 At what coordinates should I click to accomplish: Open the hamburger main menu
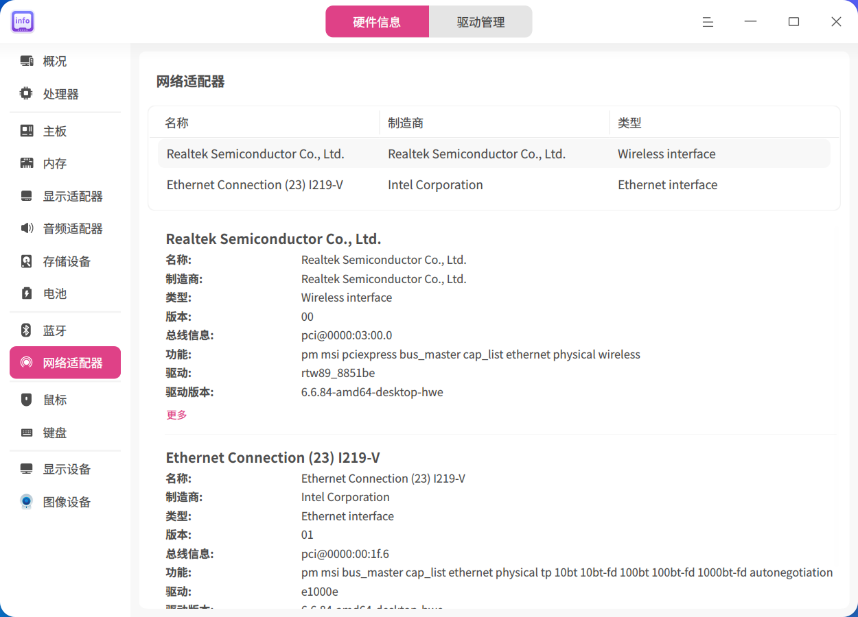click(708, 22)
